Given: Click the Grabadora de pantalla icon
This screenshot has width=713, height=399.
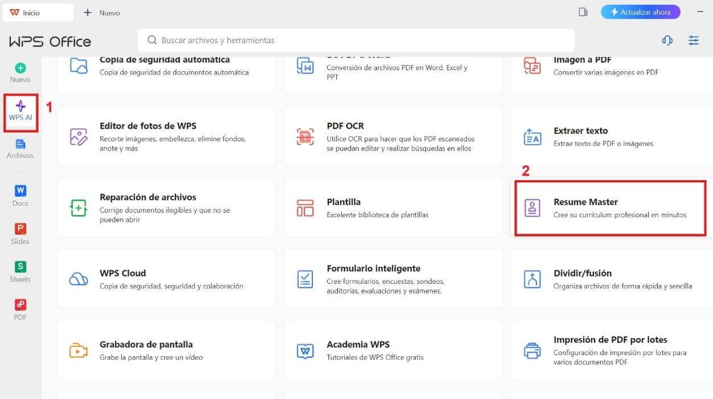Looking at the screenshot, I should tap(79, 351).
